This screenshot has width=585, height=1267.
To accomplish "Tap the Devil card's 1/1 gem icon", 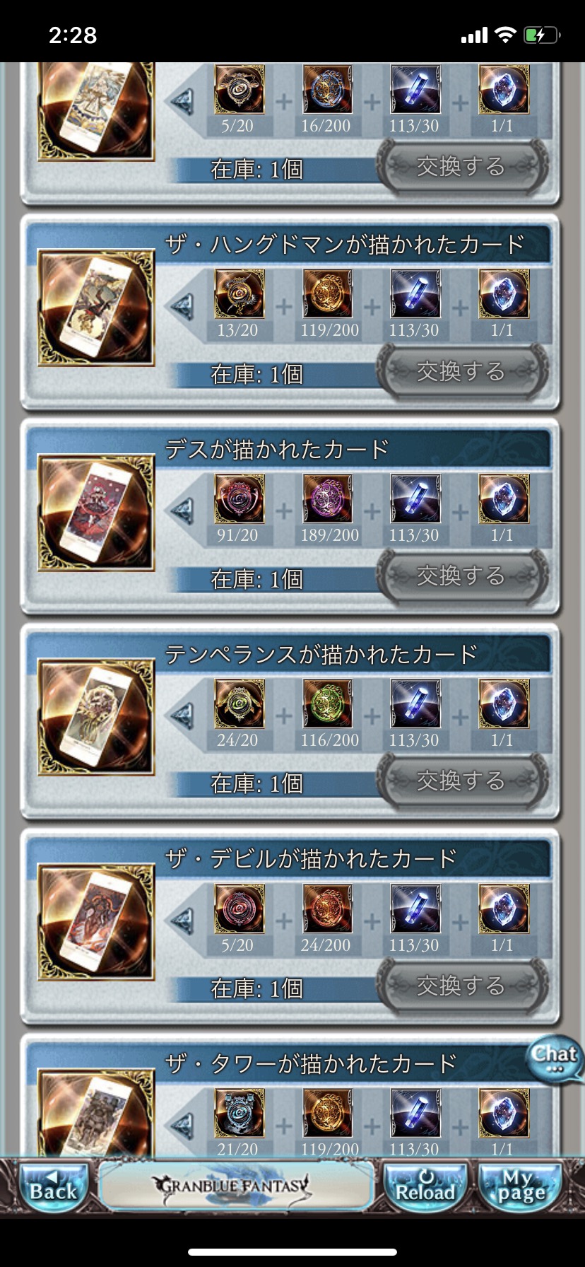I will [504, 909].
